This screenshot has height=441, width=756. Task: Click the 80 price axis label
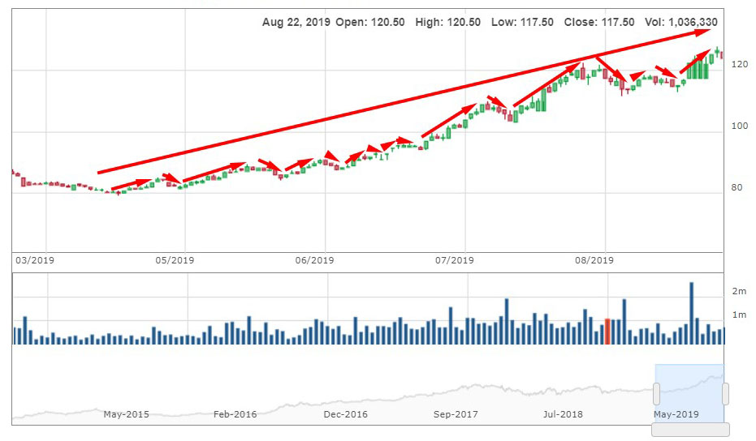(737, 188)
